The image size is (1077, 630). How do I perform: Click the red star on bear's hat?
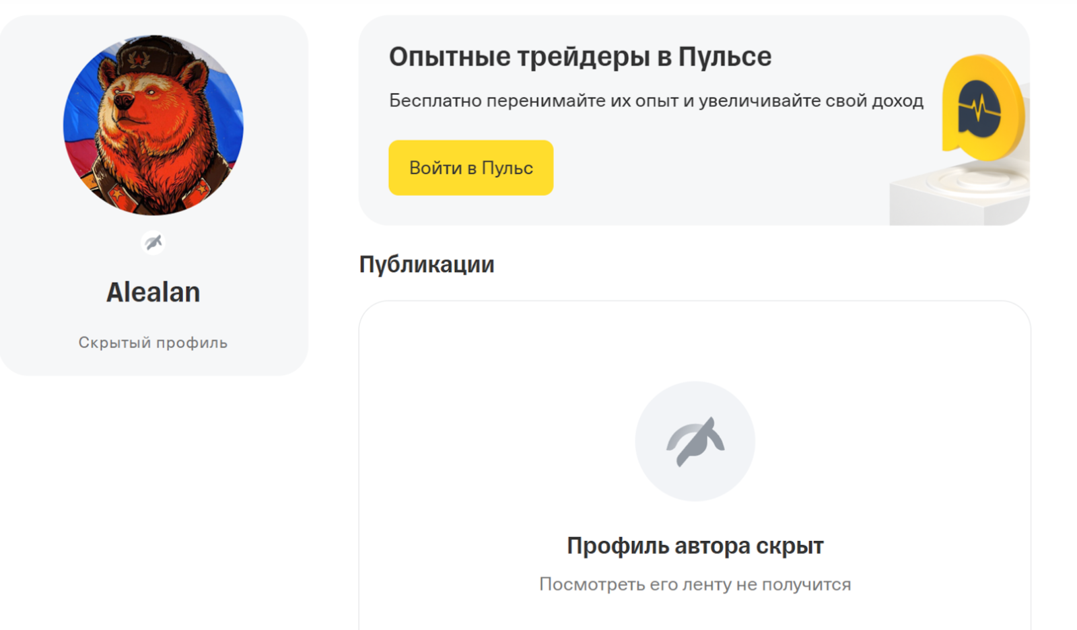coord(139,61)
